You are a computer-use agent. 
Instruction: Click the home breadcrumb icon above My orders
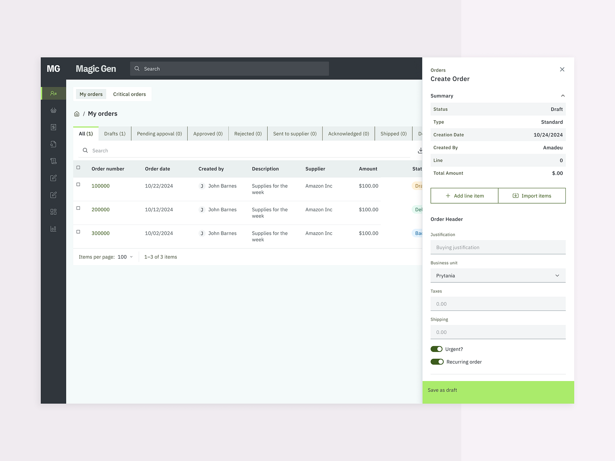coord(77,113)
